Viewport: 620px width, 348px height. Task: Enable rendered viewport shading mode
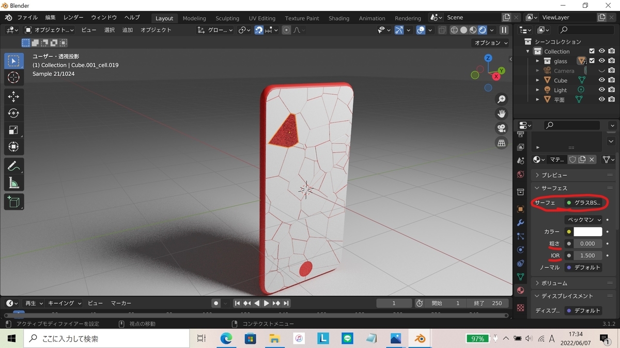482,30
